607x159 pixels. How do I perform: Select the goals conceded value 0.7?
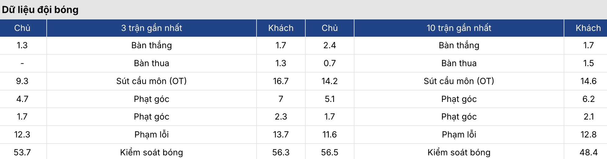(329, 63)
